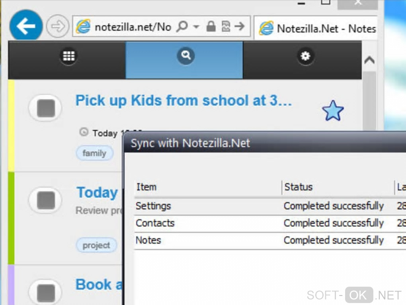
Task: Click the notezilla.net address bar field
Action: [132, 27]
